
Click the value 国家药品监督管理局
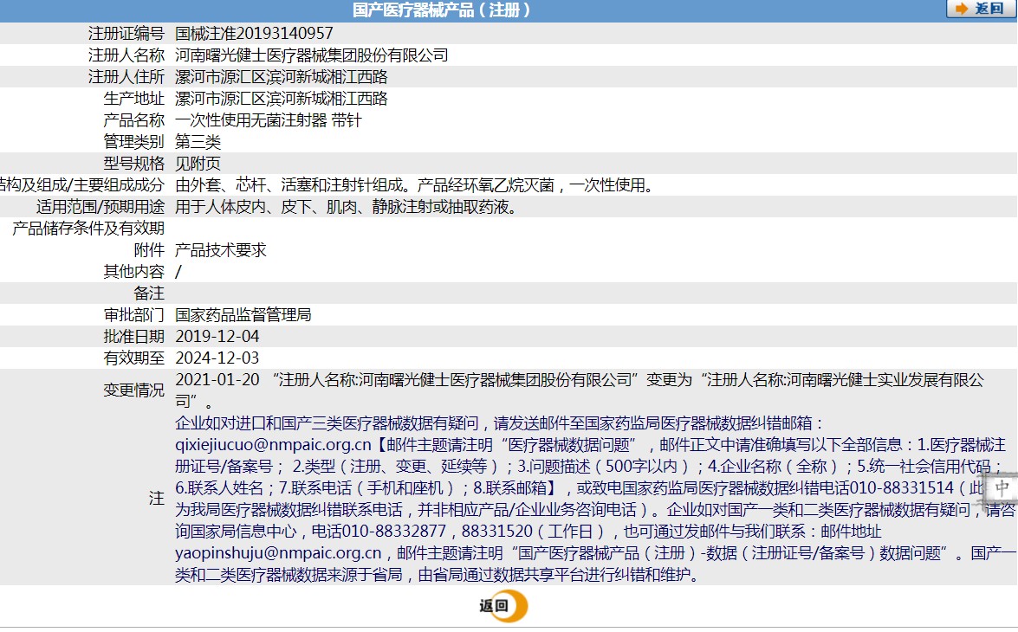tap(243, 315)
